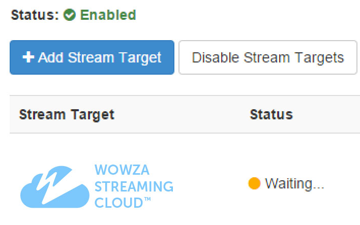Screen dimensions: 360x225
Task: Click the Stream Target column header
Action: (x=67, y=114)
